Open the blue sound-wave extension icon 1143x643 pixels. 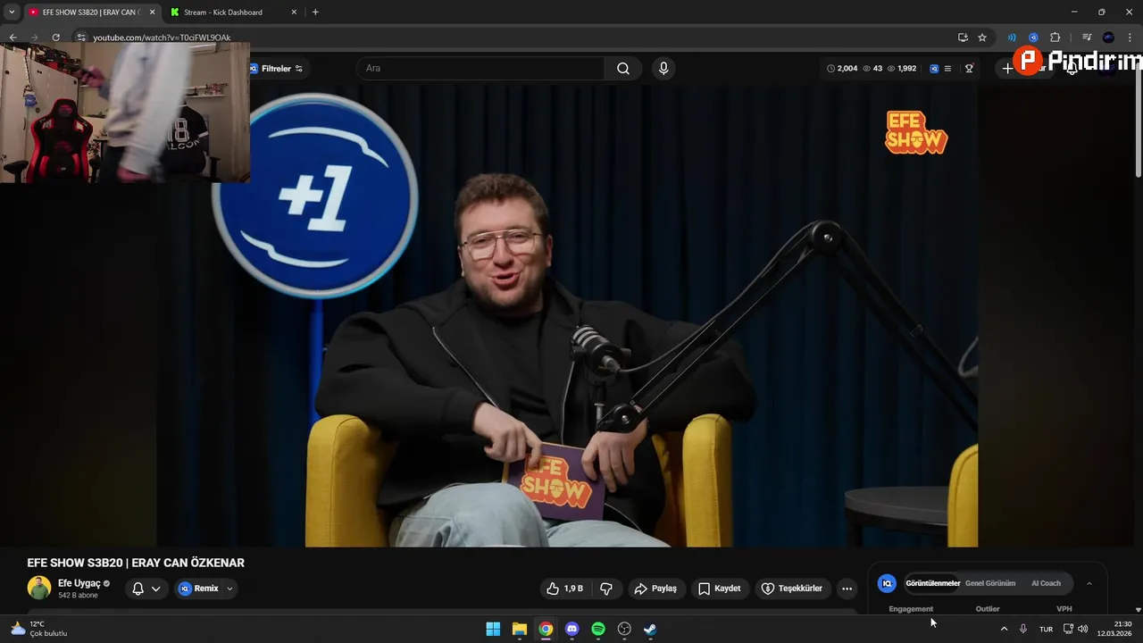1012,38
